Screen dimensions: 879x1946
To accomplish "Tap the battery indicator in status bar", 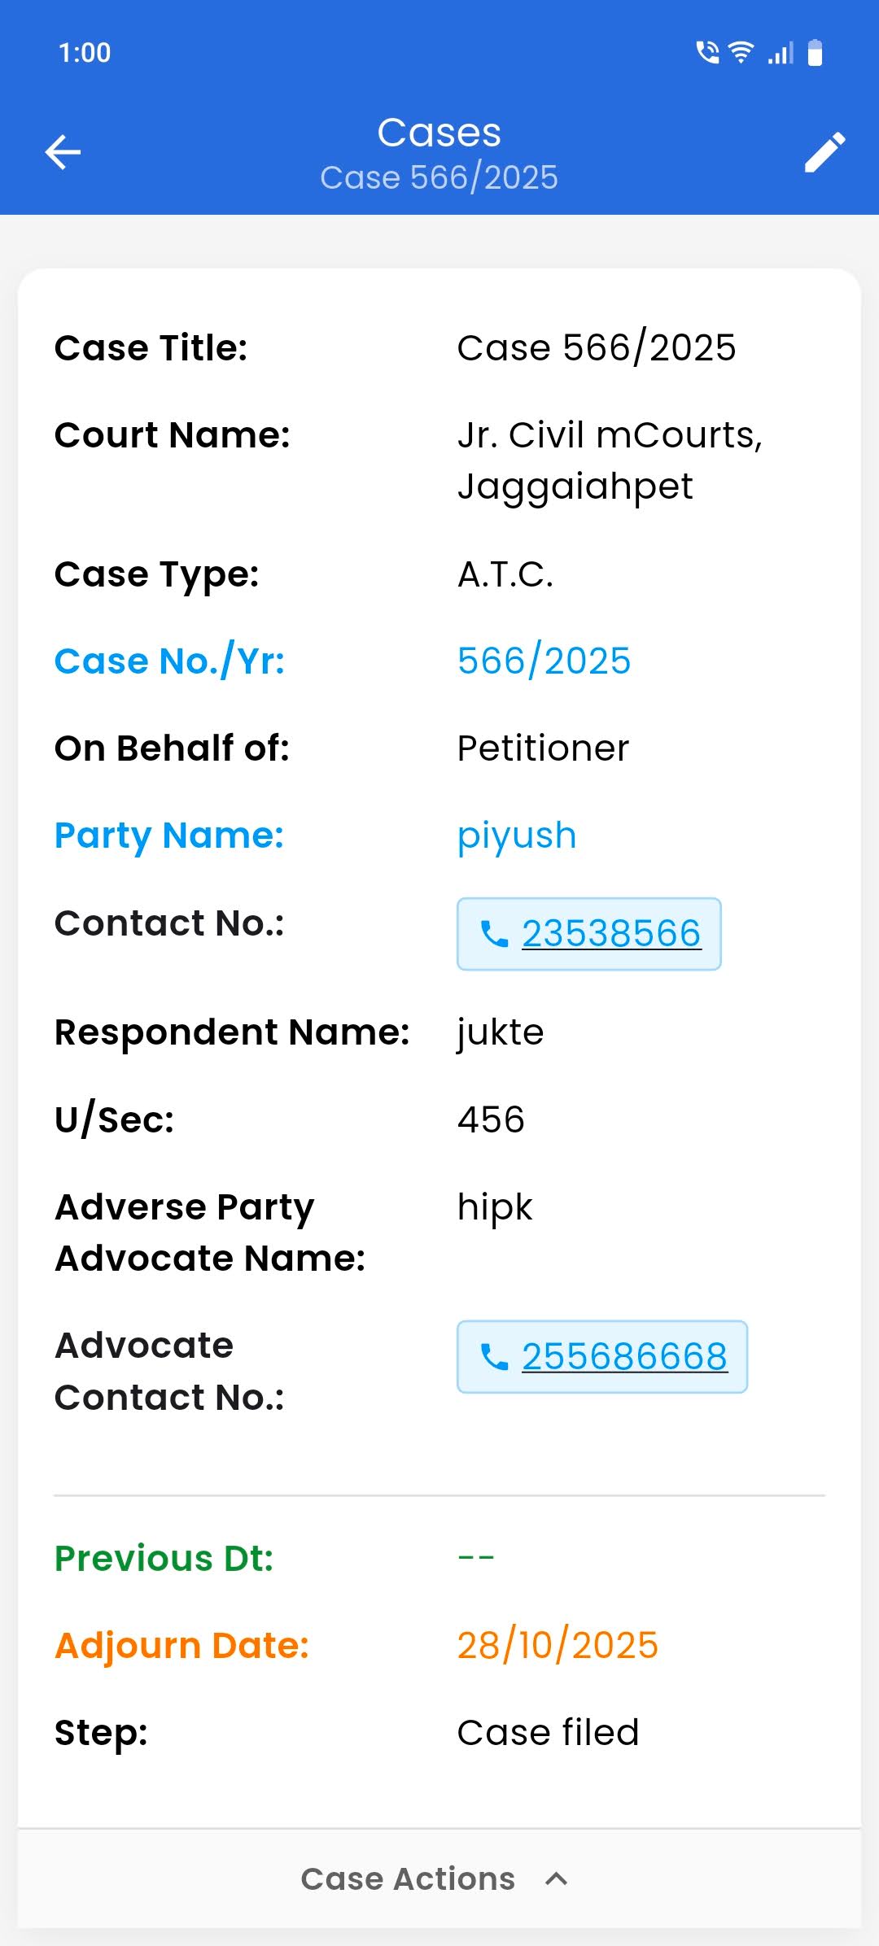I will (816, 52).
